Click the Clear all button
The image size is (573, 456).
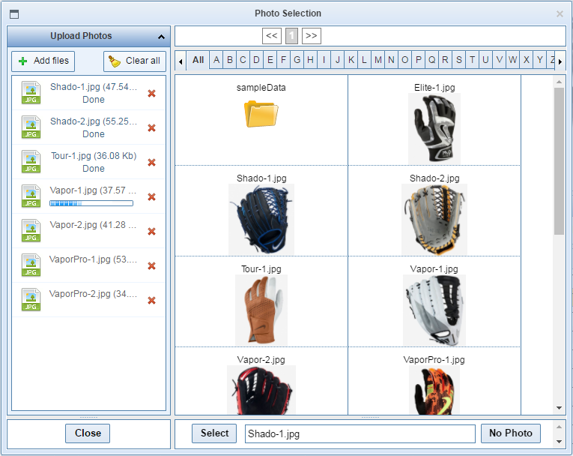135,61
